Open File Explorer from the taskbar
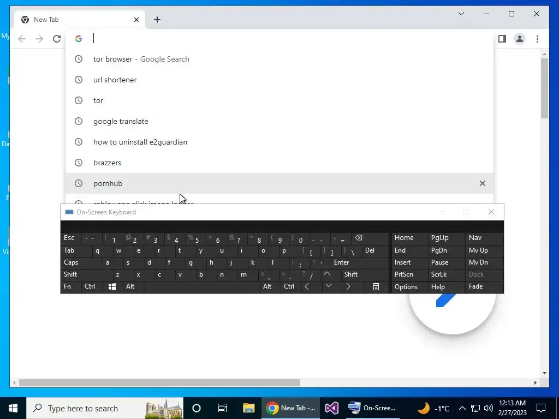Image resolution: width=559 pixels, height=419 pixels. (x=248, y=408)
